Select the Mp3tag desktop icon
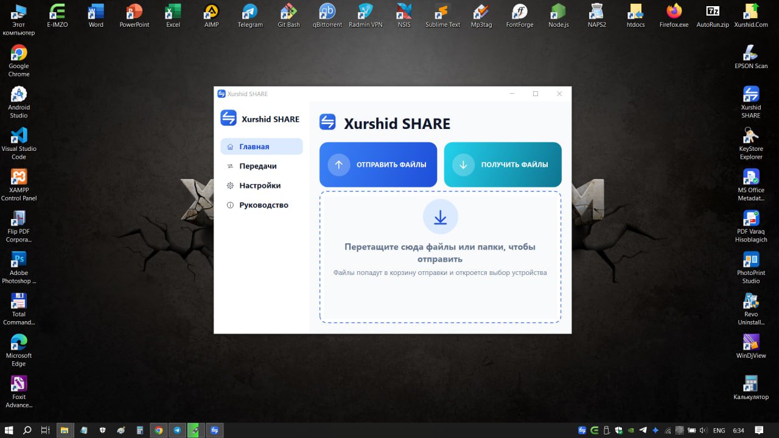This screenshot has width=779, height=438. [x=481, y=16]
